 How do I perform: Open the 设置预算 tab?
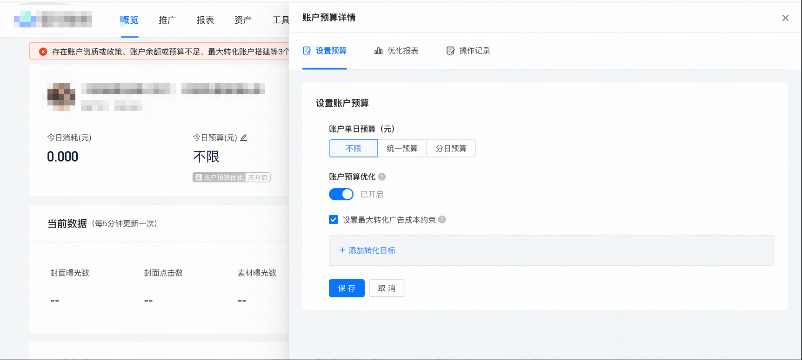tap(325, 51)
